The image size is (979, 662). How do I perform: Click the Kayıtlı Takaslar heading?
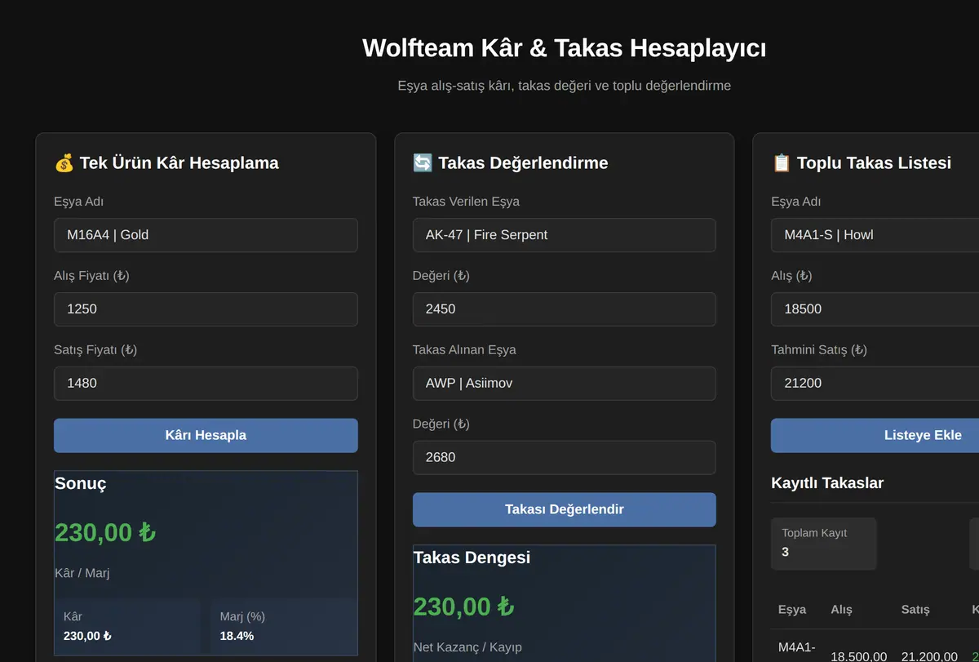point(827,483)
